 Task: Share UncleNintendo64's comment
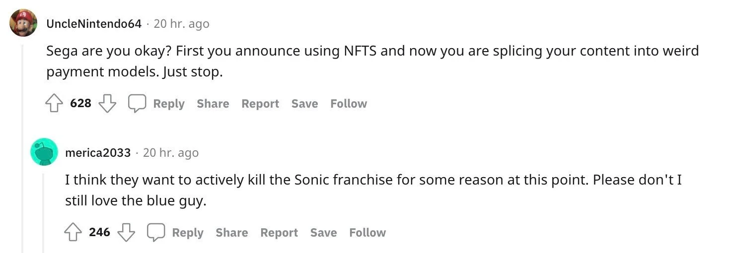[213, 104]
